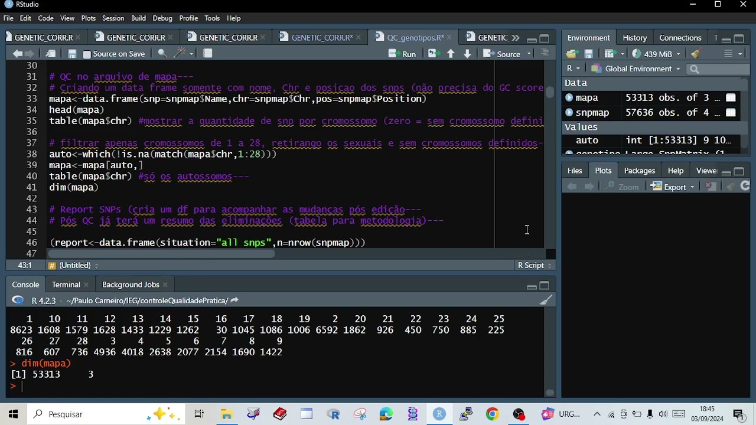Switch to the Connections tab
This screenshot has width=756, height=425.
680,38
